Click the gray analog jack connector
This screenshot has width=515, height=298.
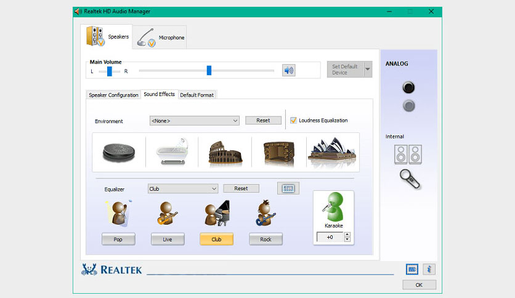tap(408, 106)
